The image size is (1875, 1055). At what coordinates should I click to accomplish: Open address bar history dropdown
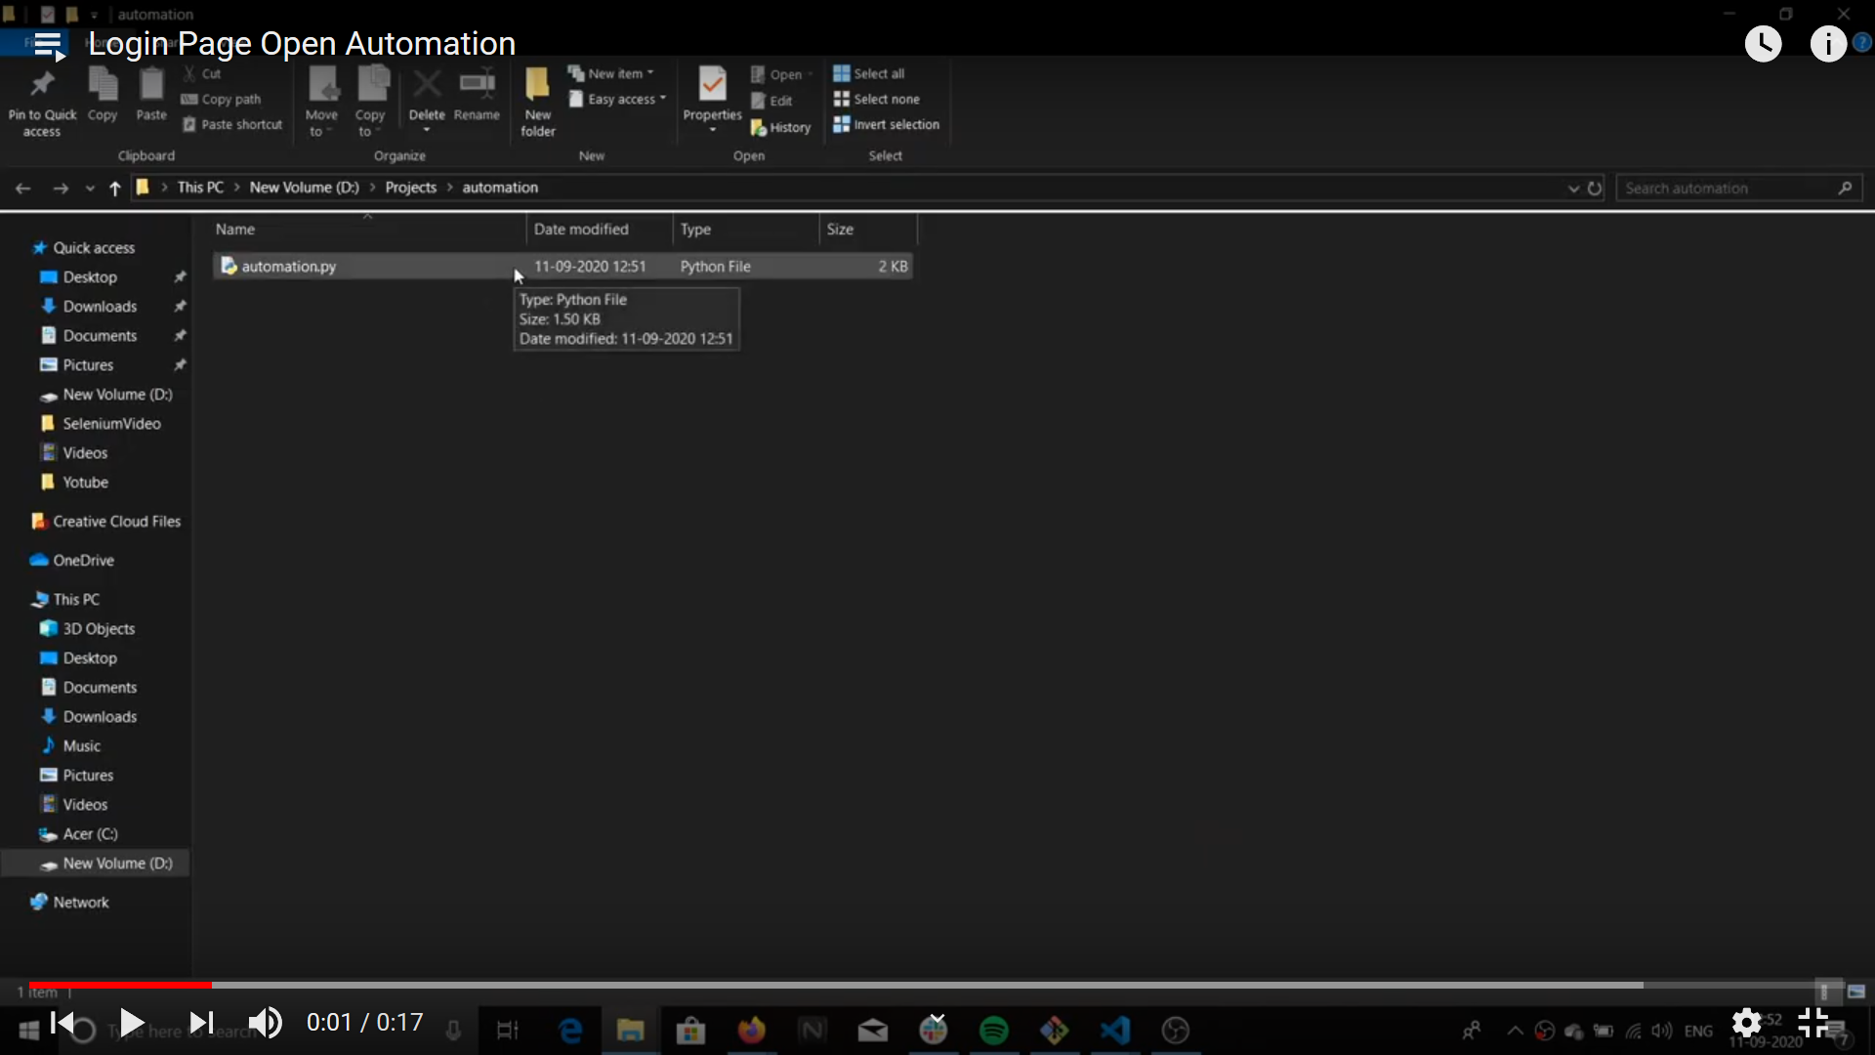click(1573, 188)
